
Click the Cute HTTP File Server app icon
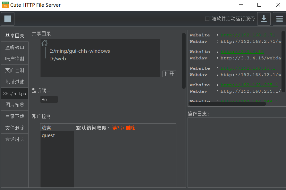pos(5,5)
